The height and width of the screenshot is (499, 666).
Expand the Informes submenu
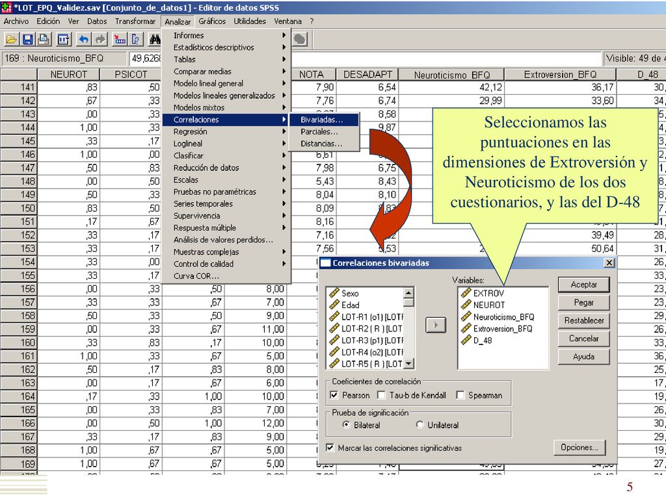[226, 35]
